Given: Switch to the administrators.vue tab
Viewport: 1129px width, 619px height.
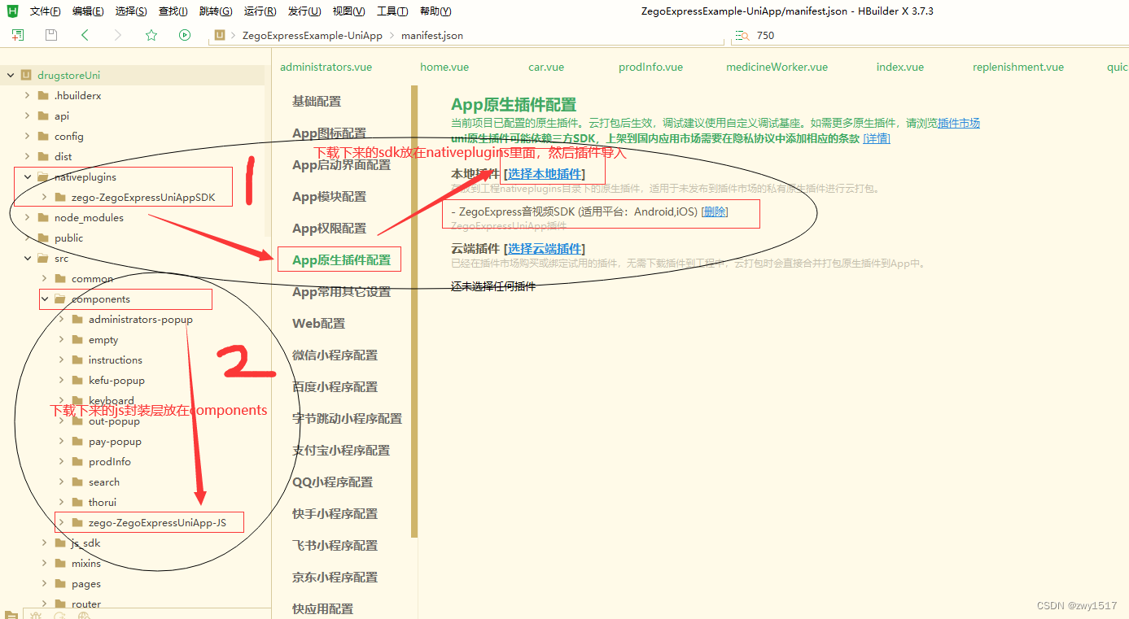Looking at the screenshot, I should coord(326,68).
